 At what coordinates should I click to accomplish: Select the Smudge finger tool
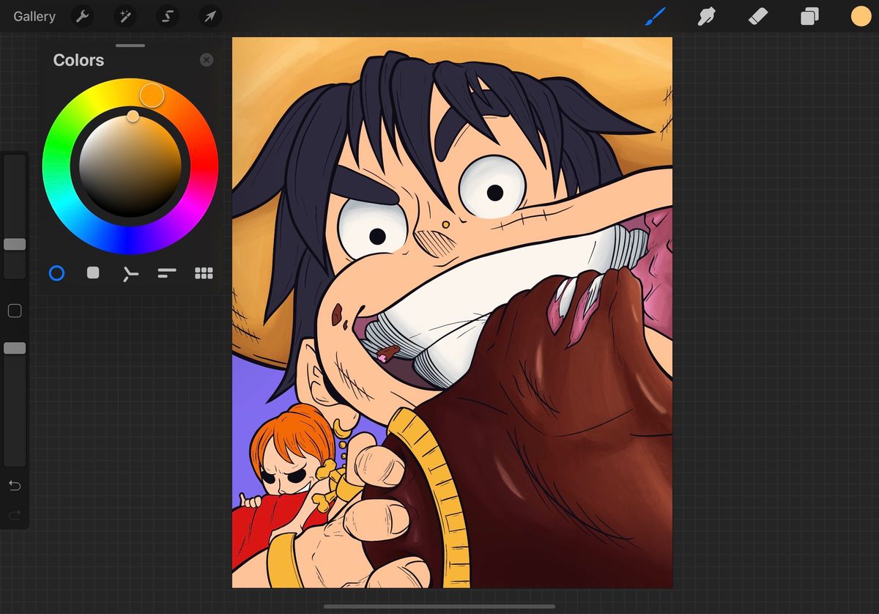coord(707,16)
